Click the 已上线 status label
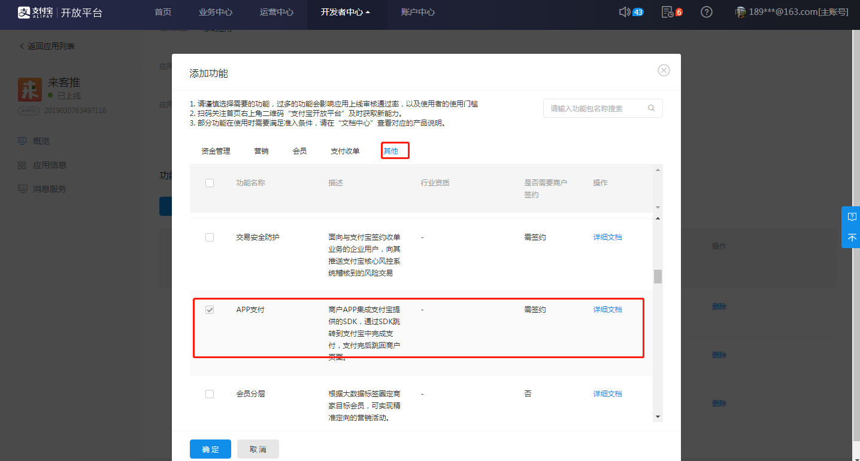This screenshot has width=860, height=461. coord(69,96)
